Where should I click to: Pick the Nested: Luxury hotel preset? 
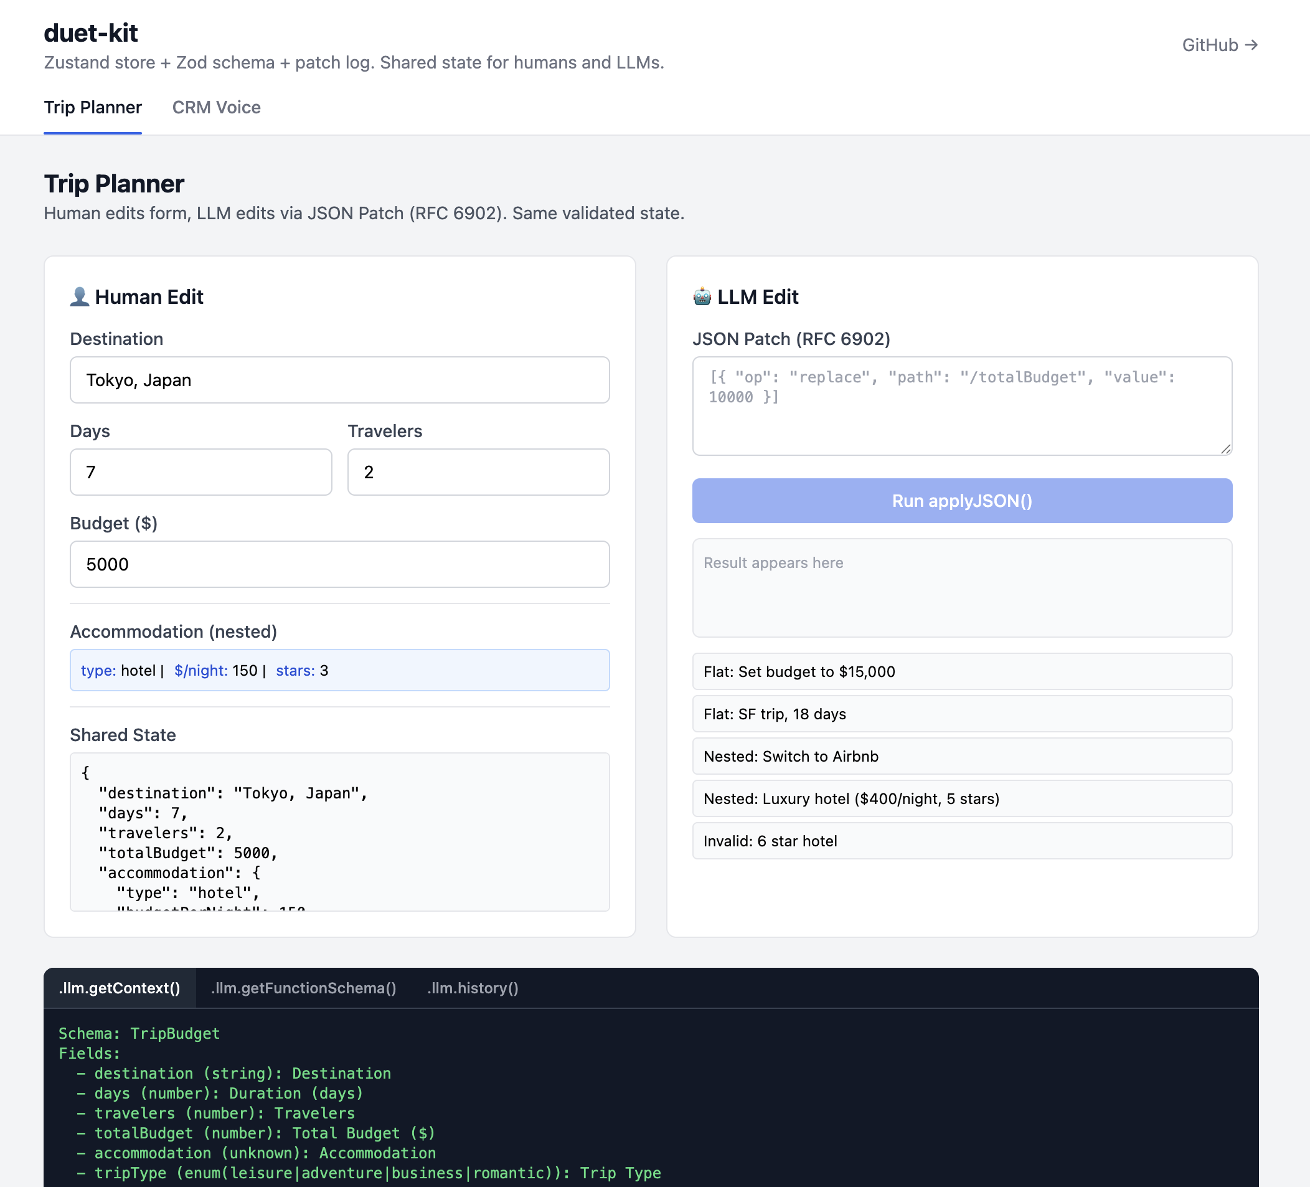pyautogui.click(x=962, y=798)
